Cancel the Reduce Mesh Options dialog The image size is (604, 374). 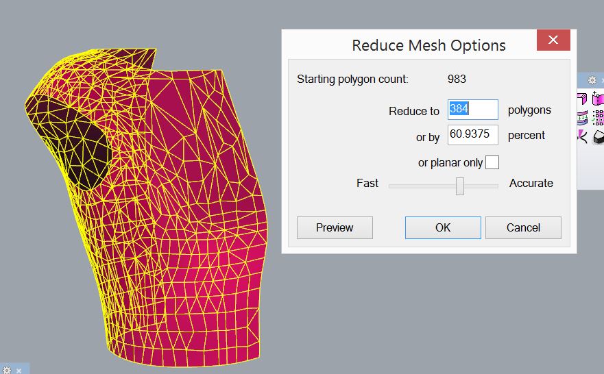pyautogui.click(x=523, y=227)
